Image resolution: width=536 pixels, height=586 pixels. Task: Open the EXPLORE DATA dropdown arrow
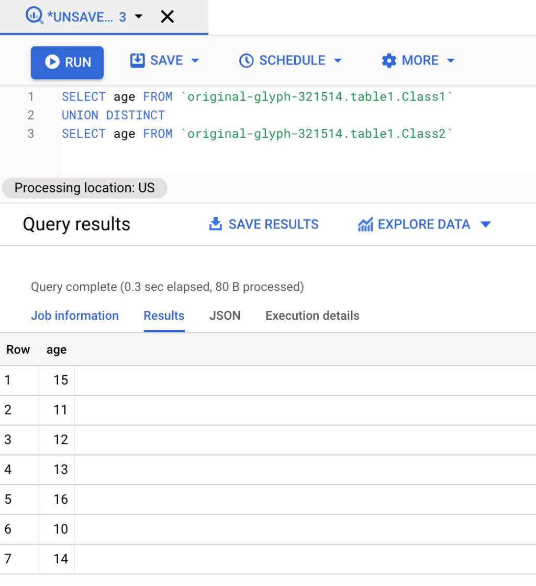tap(486, 224)
